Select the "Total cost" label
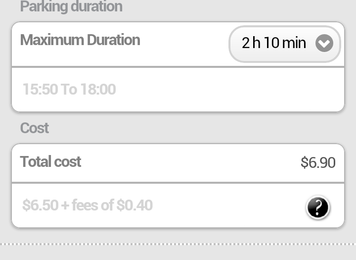 point(50,162)
